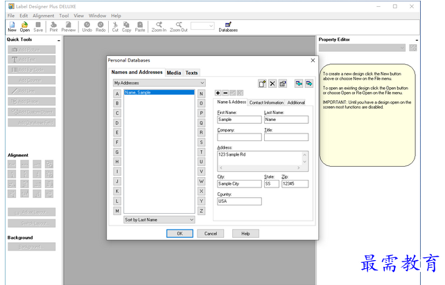Click the import database arrow icon
445x285 pixels.
299,84
